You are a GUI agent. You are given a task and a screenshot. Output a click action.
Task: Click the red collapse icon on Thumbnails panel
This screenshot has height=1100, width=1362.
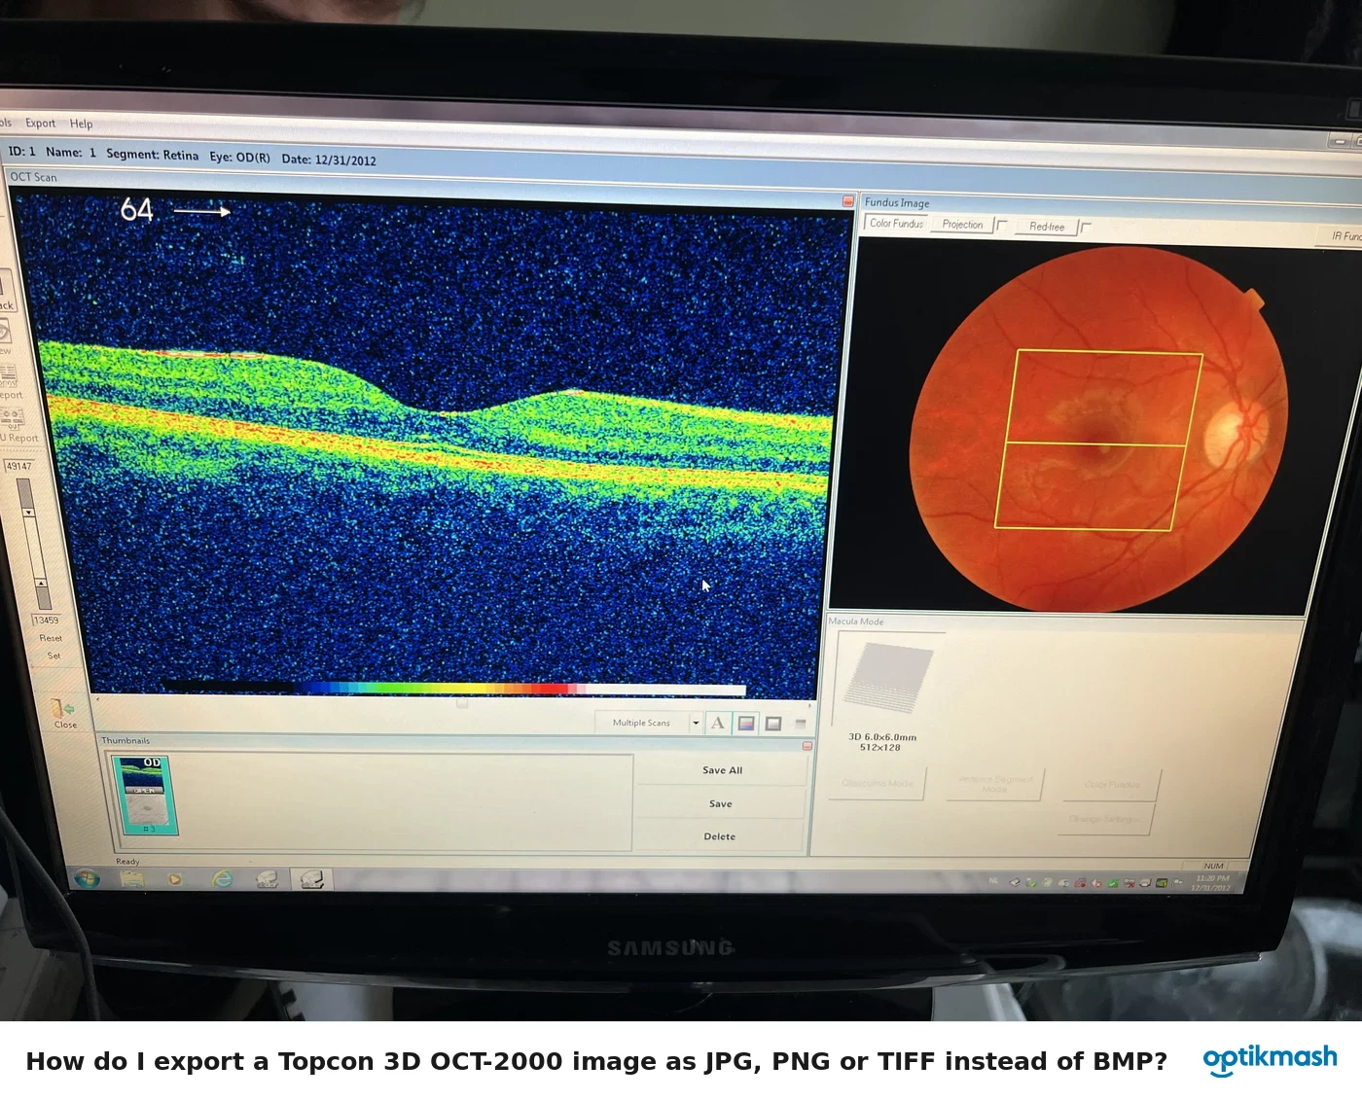pos(807,746)
